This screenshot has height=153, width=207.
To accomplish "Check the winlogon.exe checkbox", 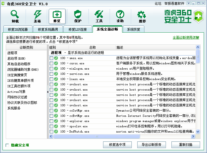I will tap(51, 69).
